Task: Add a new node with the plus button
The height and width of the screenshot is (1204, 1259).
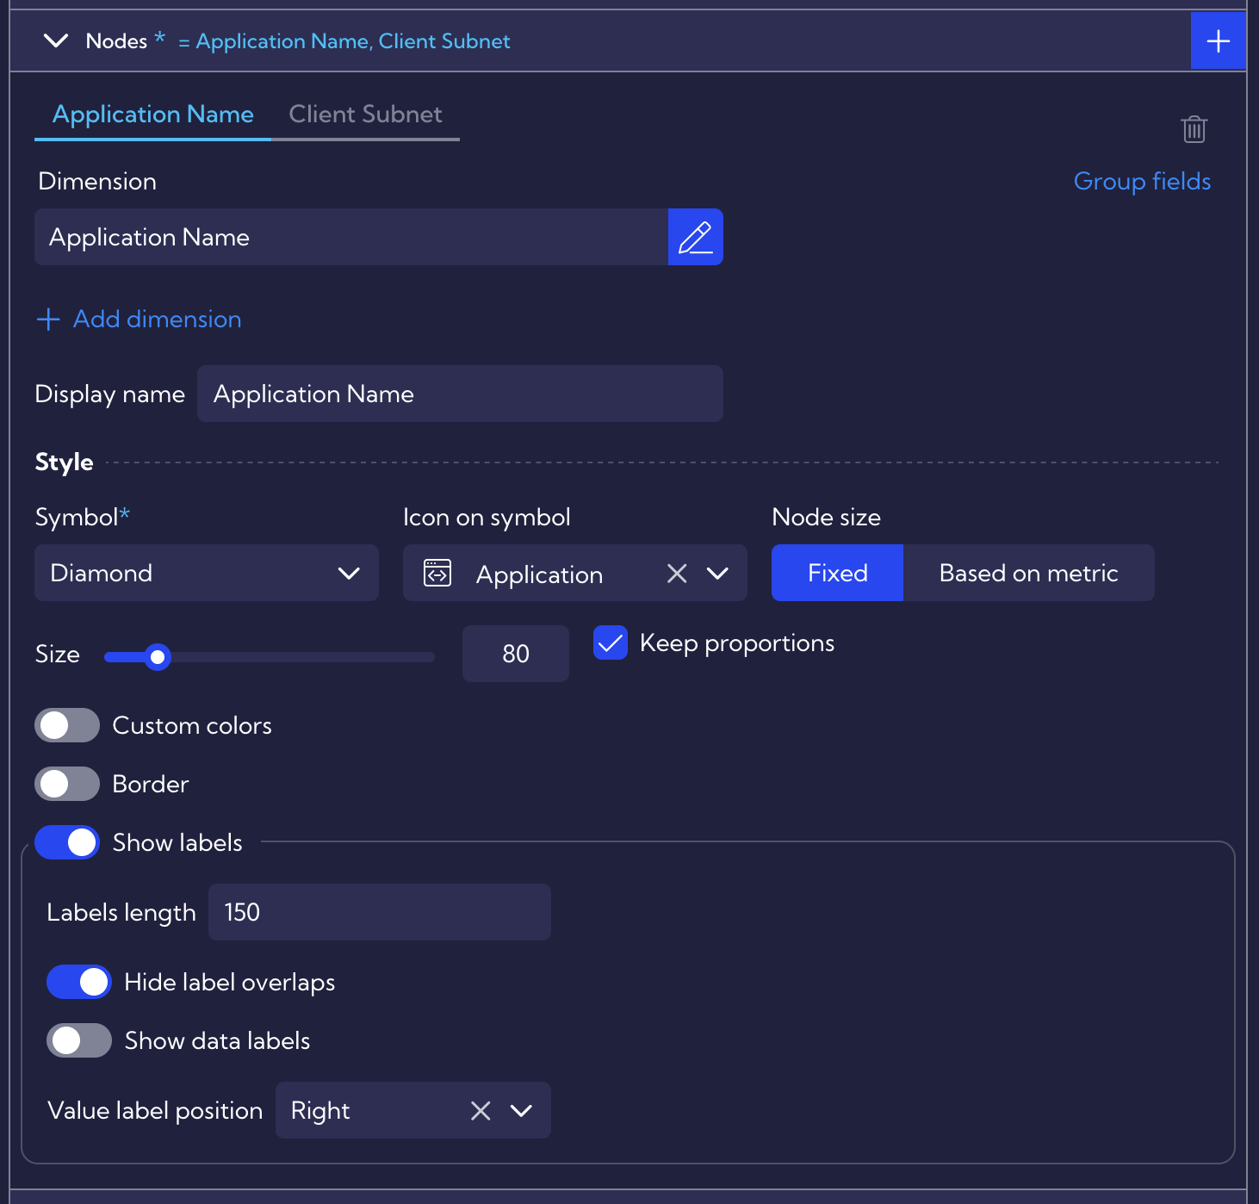Action: (1218, 40)
